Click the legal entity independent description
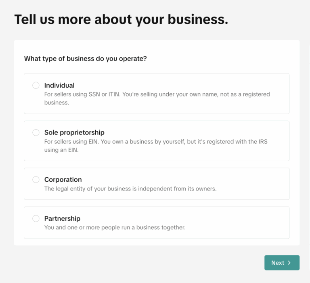 (x=130, y=189)
